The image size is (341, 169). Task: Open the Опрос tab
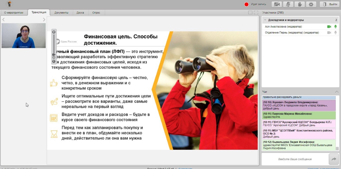click(96, 12)
